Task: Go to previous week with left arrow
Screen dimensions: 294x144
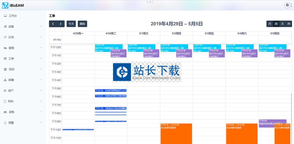Action: [x=53, y=24]
